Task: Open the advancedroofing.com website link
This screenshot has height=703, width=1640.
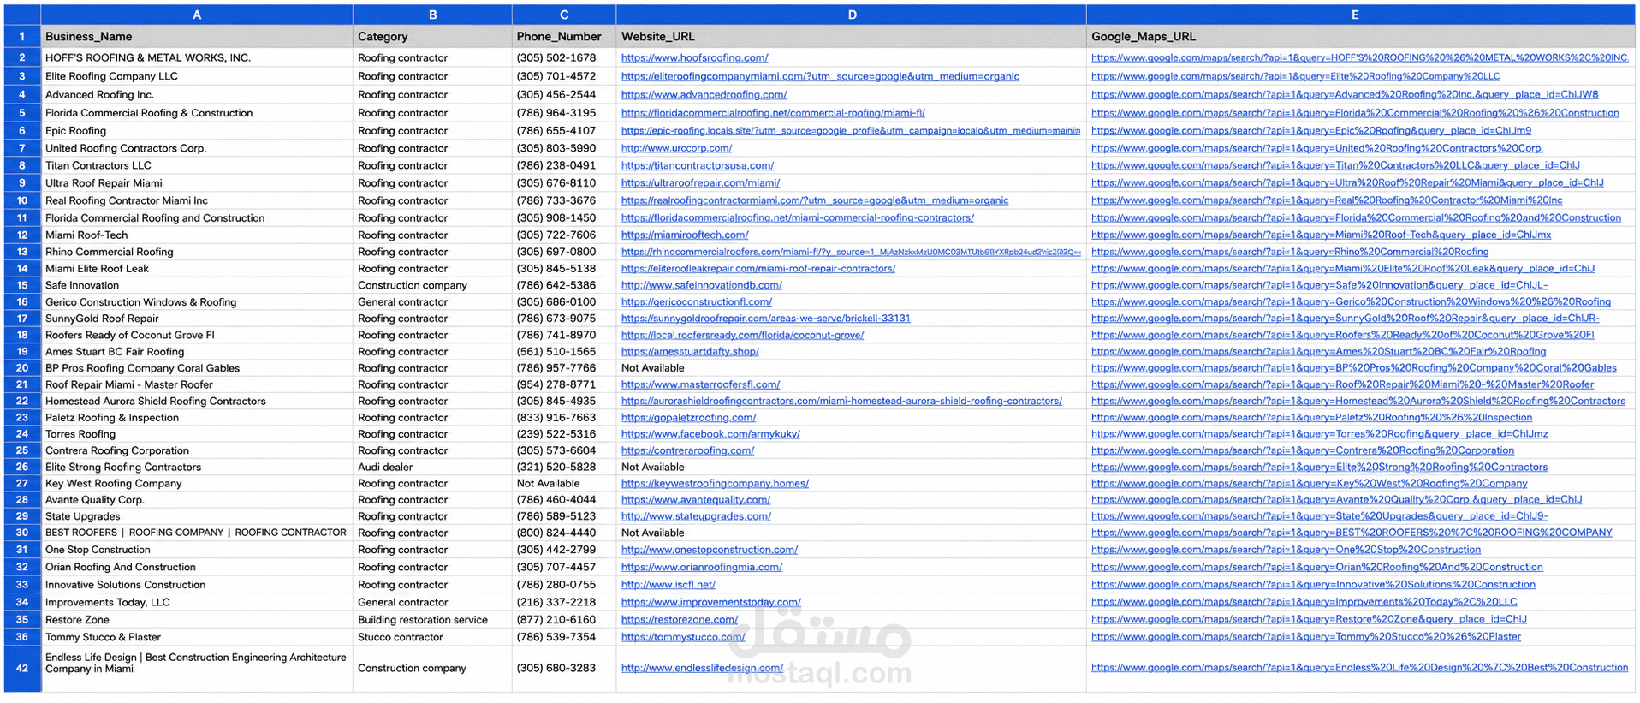Action: point(704,94)
